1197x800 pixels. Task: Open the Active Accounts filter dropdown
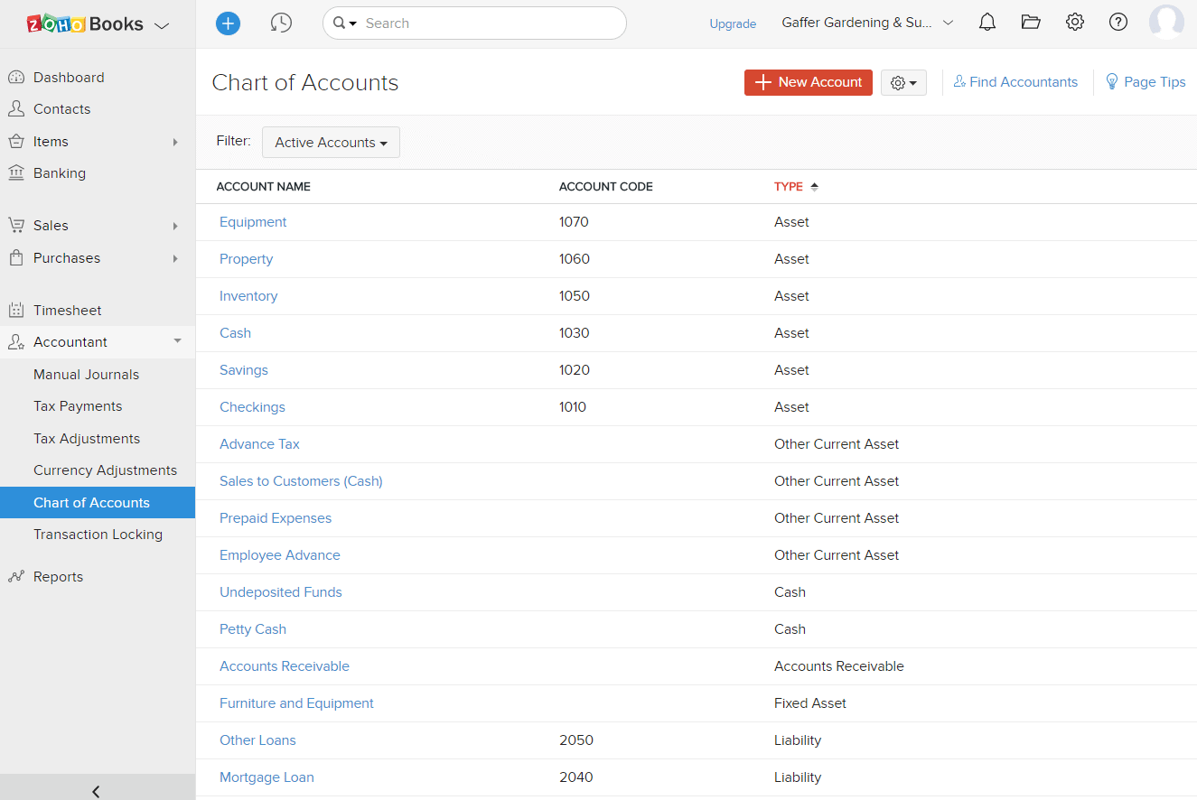[x=331, y=143]
